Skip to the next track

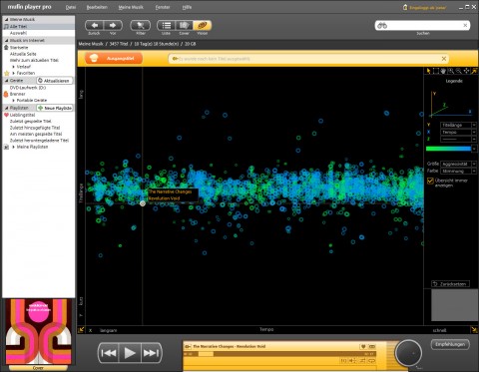coord(151,353)
